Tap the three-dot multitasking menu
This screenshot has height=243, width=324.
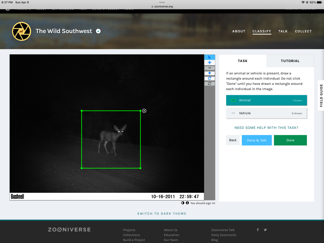(x=162, y=2)
